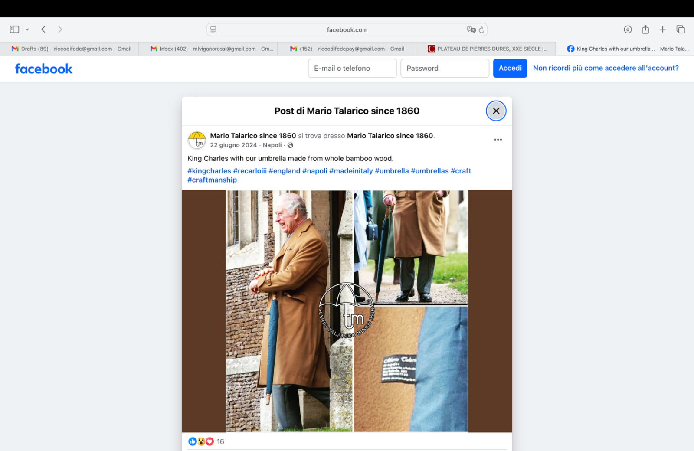694x451 pixels.
Task: Open the #kingcharles hashtag link
Action: tap(209, 171)
